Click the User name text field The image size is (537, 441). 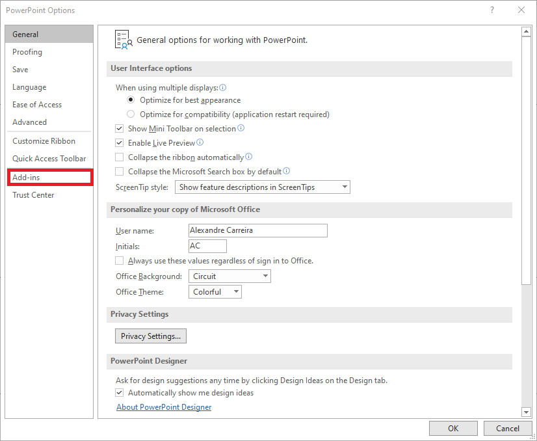click(257, 230)
